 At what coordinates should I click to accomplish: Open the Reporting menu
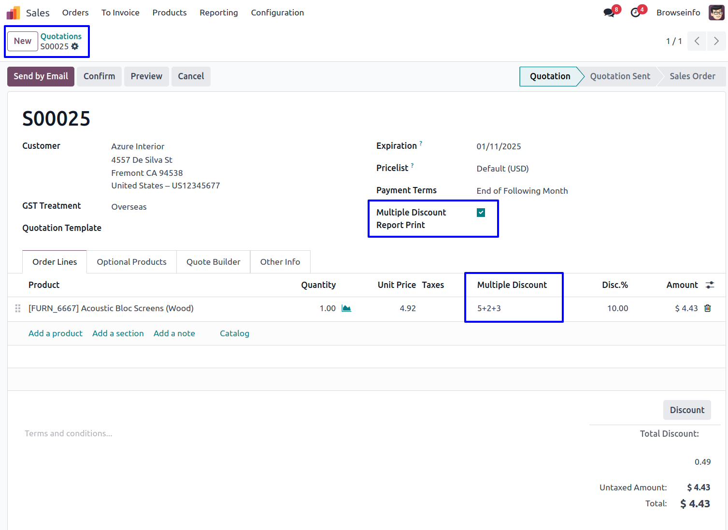coord(218,13)
